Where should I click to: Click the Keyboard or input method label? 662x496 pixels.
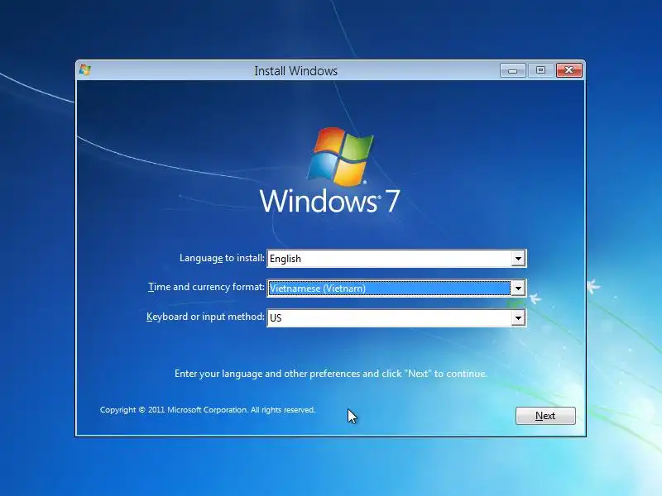205,317
